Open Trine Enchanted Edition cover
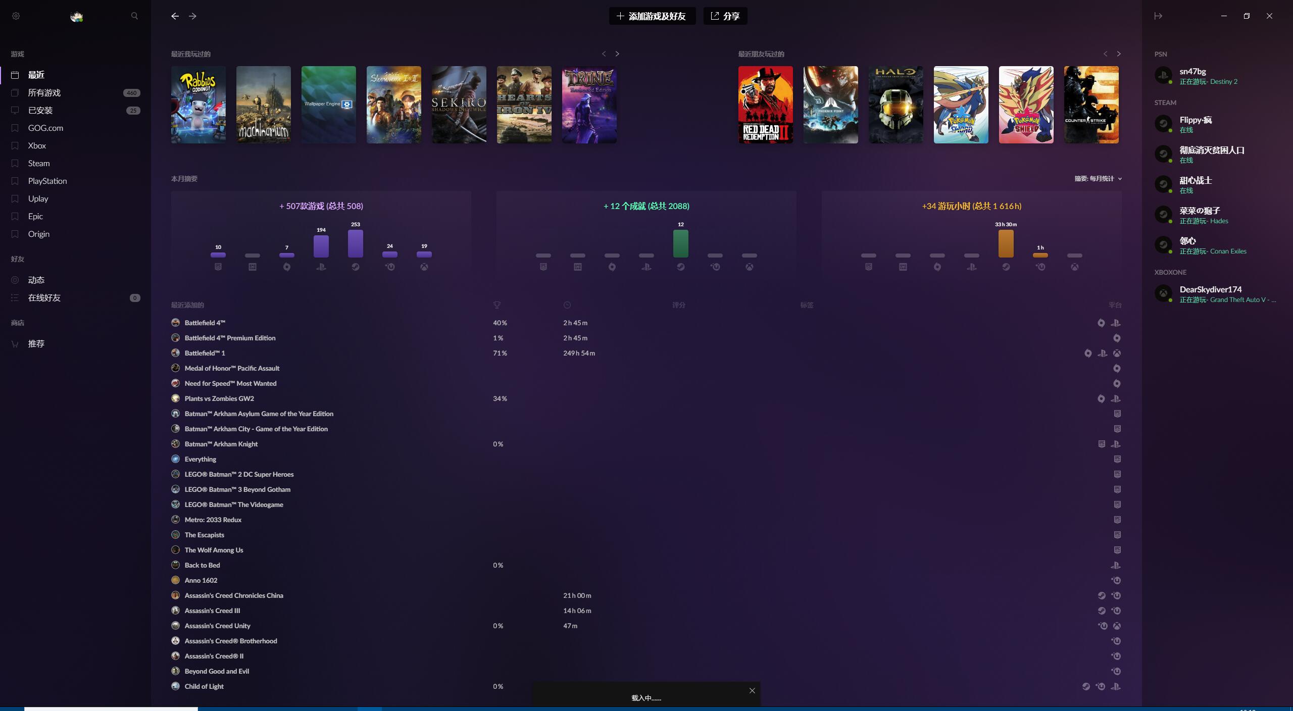The width and height of the screenshot is (1293, 711). 589,105
